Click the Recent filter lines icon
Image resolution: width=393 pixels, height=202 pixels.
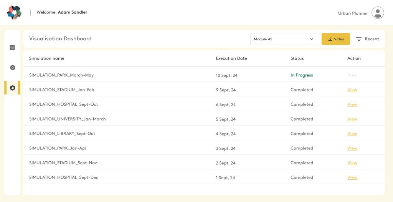(359, 39)
